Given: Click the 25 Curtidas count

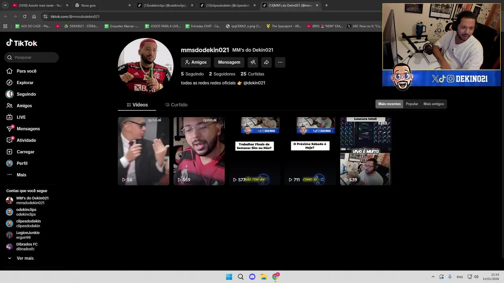Looking at the screenshot, I should click(x=252, y=74).
